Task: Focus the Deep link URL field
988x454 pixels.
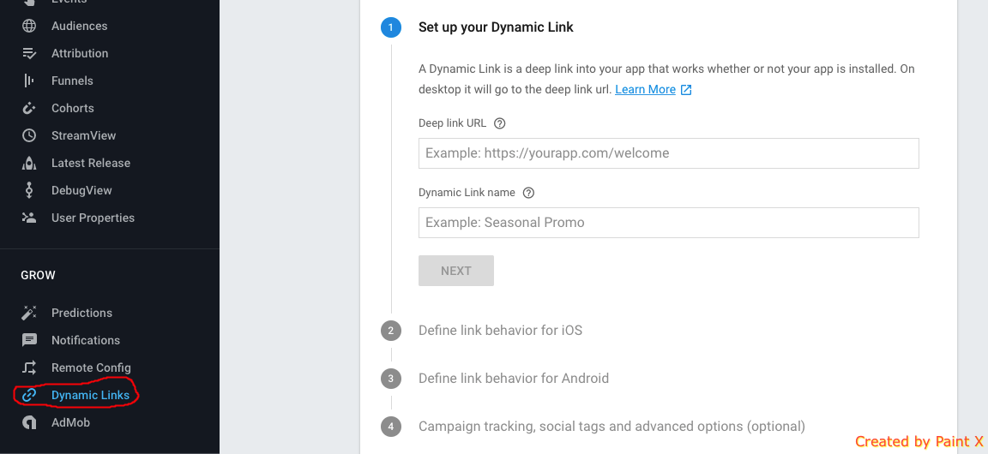Action: (x=668, y=153)
